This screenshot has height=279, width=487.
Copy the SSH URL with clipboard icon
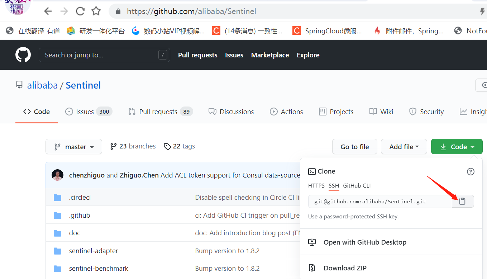(463, 202)
